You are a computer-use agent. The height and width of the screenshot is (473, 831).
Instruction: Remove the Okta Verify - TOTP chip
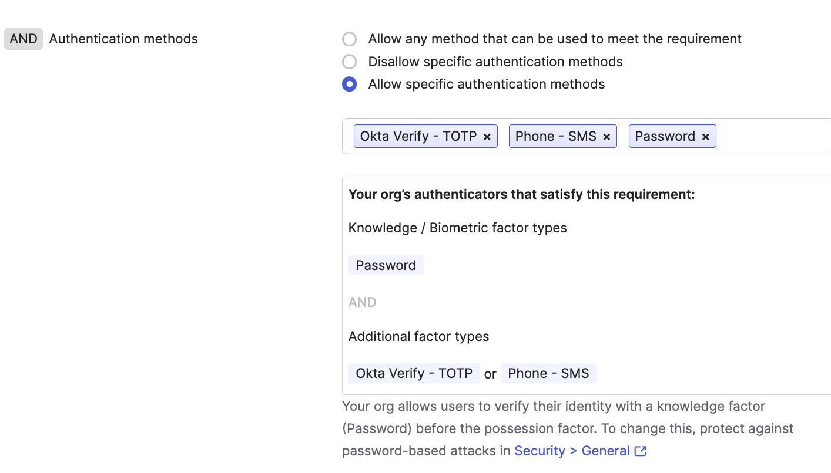[487, 137]
